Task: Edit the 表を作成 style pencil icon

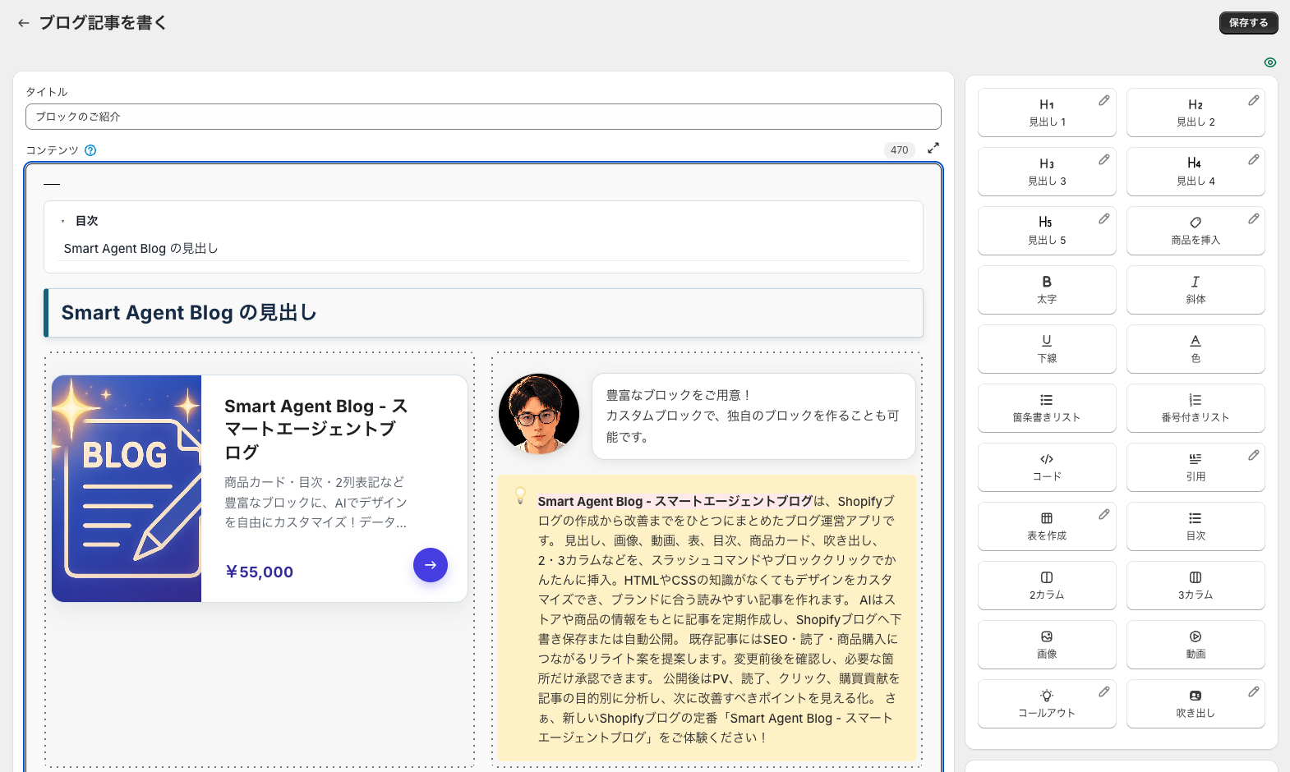Action: coord(1104,514)
